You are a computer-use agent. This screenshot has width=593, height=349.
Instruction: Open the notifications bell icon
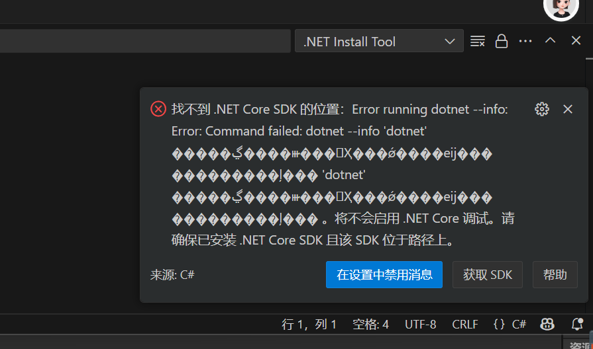pos(577,324)
